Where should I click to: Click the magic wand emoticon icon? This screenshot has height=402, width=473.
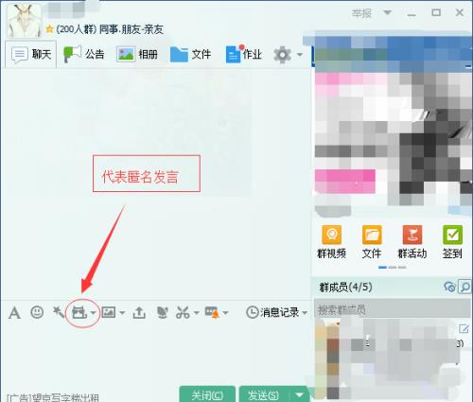[x=58, y=312]
